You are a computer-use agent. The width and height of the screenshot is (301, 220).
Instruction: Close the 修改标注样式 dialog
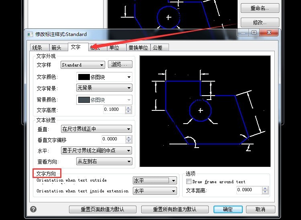pos(269,32)
